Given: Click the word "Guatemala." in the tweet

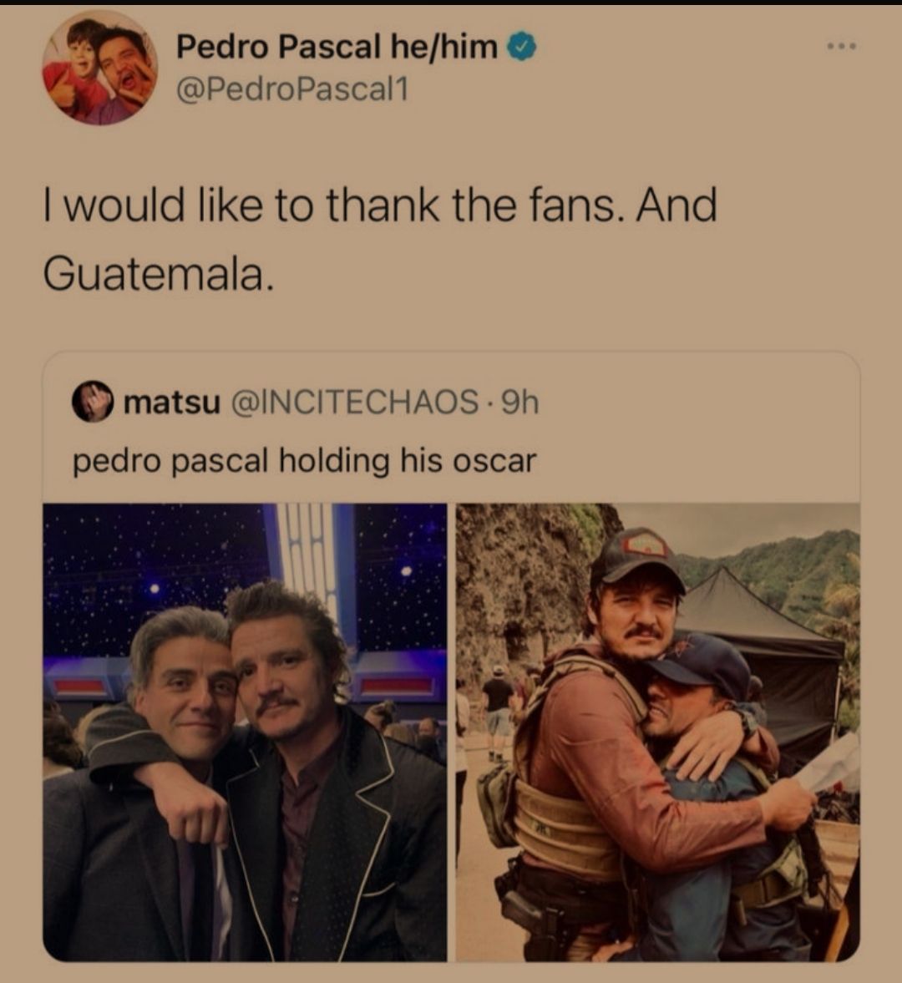Looking at the screenshot, I should coord(159,275).
